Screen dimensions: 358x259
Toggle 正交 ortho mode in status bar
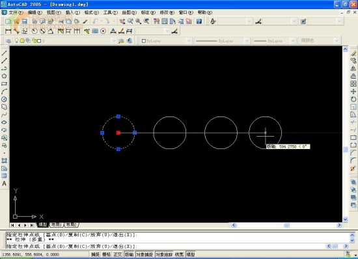click(118, 254)
